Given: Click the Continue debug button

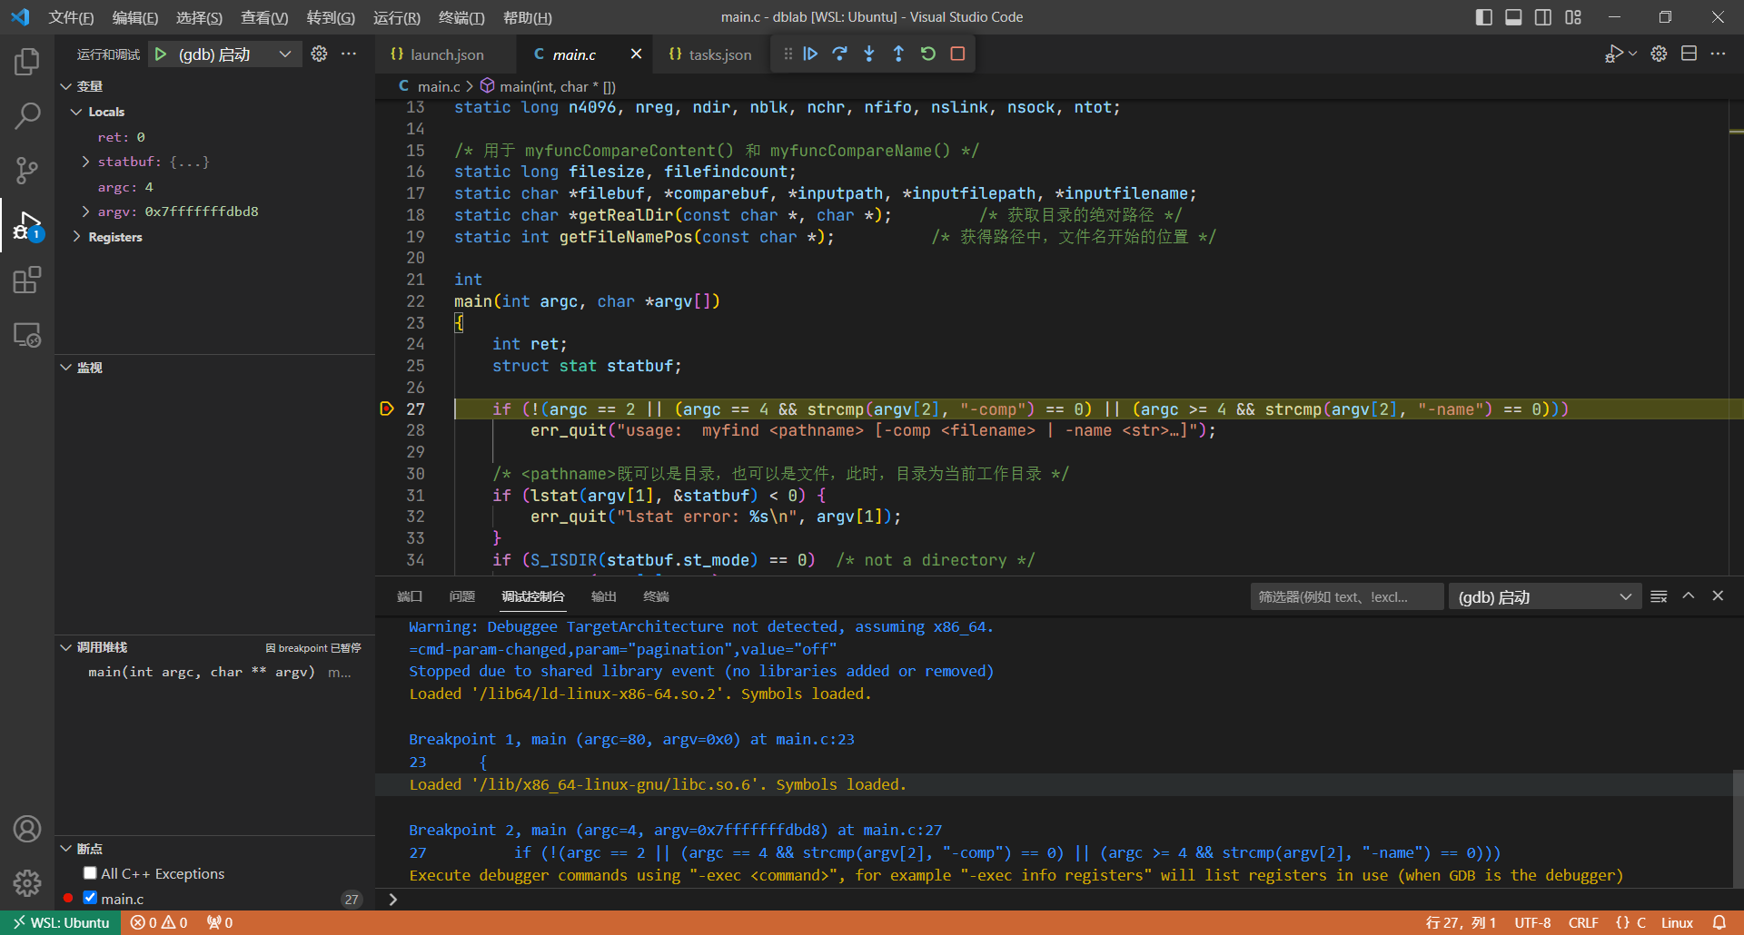Looking at the screenshot, I should pyautogui.click(x=810, y=54).
